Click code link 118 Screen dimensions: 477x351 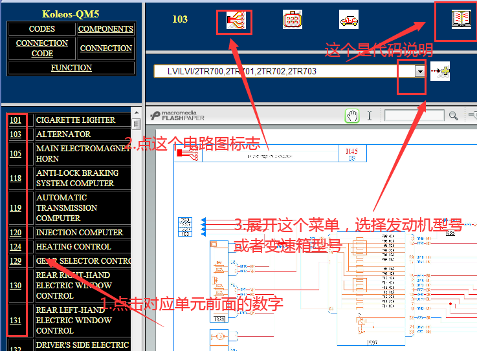point(16,178)
